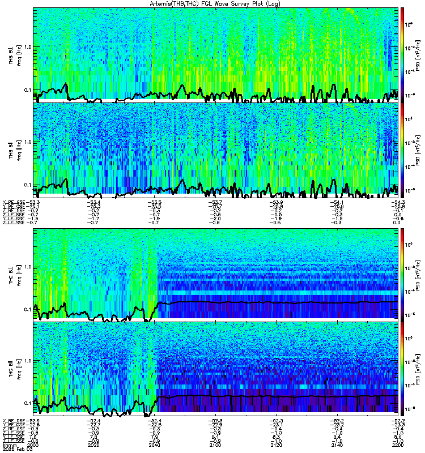The height and width of the screenshot is (453, 425).
Task: Click the THB Y_RE_GSE value '-25.5'
Action: (x=155, y=207)
